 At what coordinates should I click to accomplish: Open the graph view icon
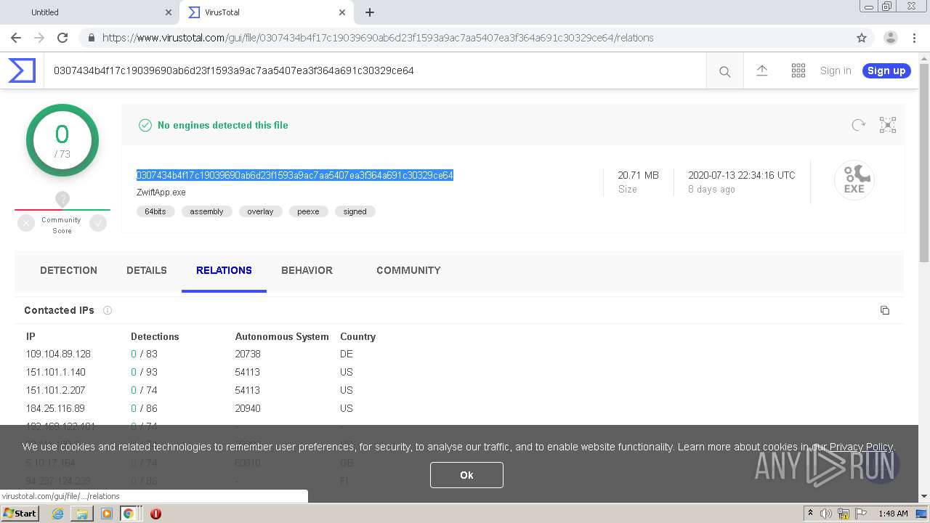(888, 125)
